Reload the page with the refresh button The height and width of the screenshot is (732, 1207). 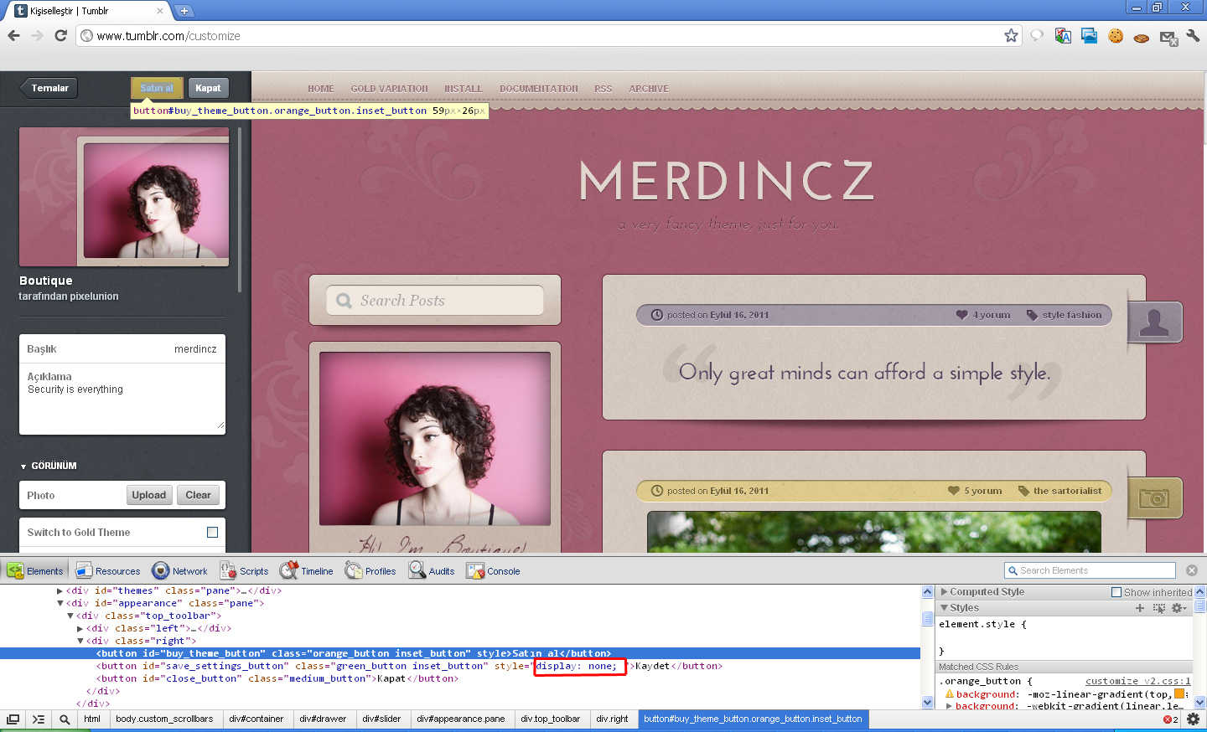click(x=60, y=35)
